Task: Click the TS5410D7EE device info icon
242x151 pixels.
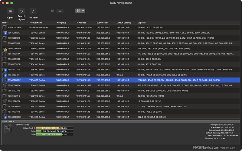Action: tap(5, 70)
